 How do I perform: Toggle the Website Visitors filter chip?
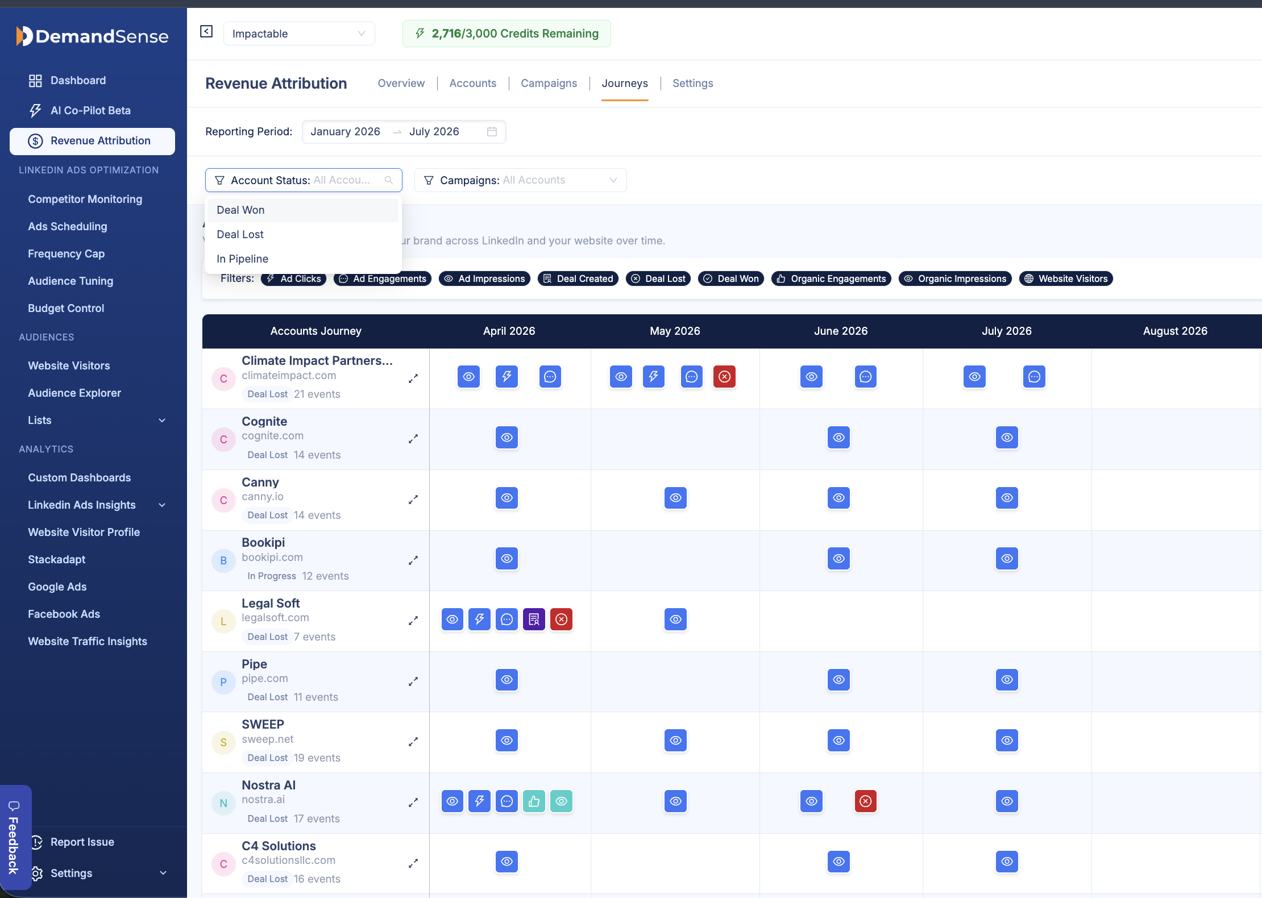tap(1066, 278)
